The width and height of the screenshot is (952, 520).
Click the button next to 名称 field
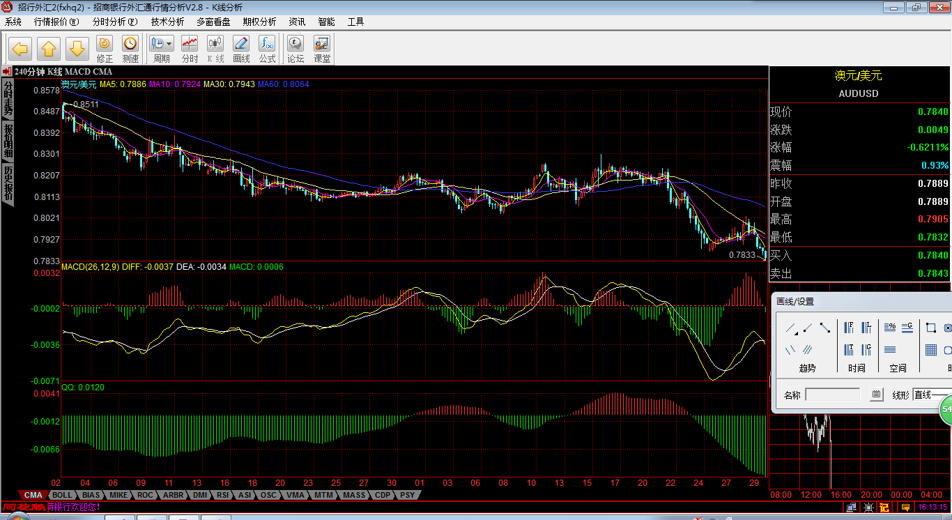tap(877, 395)
